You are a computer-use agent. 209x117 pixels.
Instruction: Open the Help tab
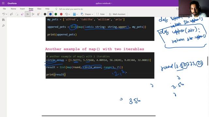tap(47, 9)
